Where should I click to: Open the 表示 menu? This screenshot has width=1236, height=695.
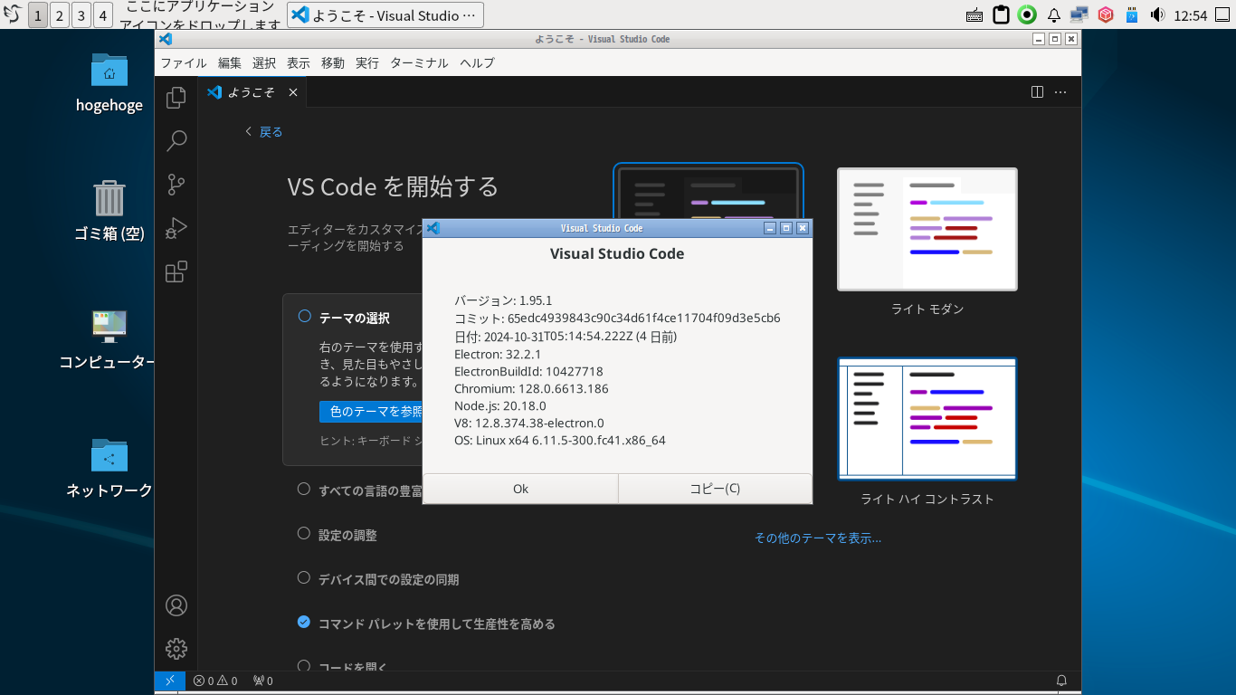tap(299, 62)
